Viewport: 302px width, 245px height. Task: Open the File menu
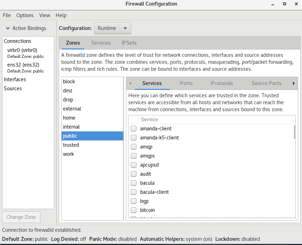pyautogui.click(x=7, y=15)
